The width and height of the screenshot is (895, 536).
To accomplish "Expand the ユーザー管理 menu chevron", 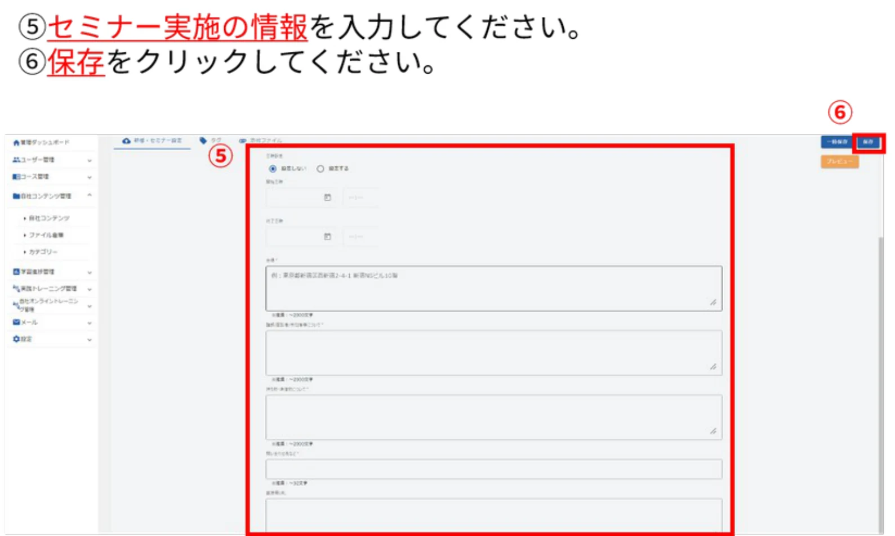I will tap(89, 160).
